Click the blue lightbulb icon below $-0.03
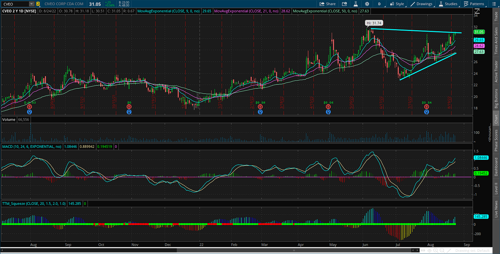Screen dimensions: 500x254 (x=30, y=112)
